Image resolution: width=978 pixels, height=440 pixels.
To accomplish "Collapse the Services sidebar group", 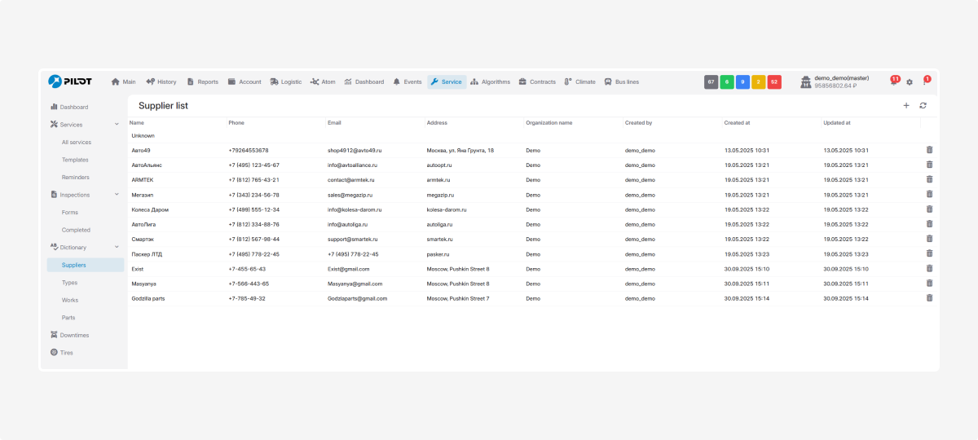I will 117,125.
